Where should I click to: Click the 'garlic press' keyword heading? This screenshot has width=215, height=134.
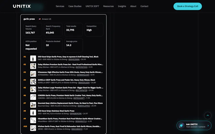pos(29,19)
